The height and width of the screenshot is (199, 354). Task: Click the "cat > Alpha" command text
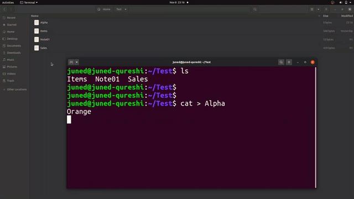coord(202,103)
